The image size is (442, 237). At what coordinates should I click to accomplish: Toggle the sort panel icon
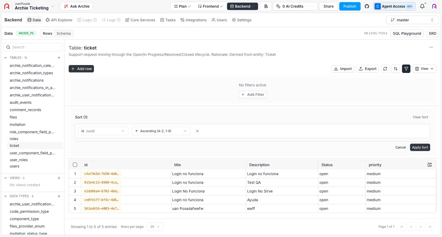tap(396, 69)
